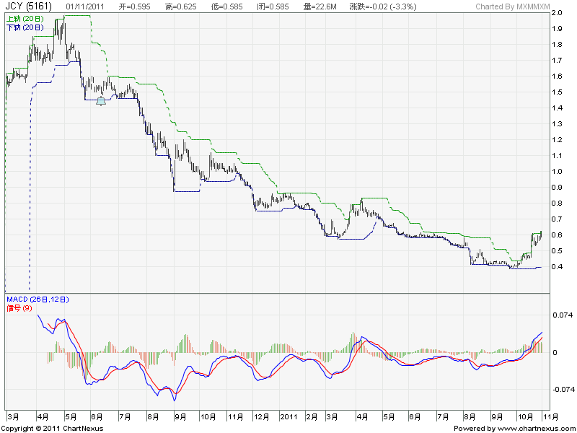Click the 5月 label on the left time axis
577x433 pixels.
point(71,416)
